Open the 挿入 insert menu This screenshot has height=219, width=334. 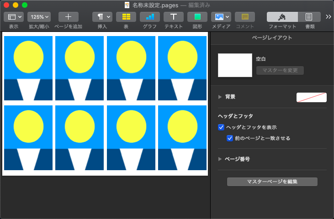tap(102, 17)
